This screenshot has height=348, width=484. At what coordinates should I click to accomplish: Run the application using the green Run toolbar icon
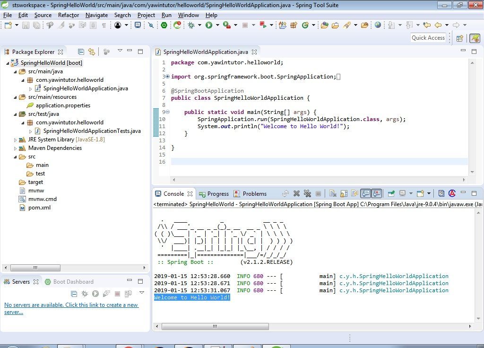tap(209, 25)
